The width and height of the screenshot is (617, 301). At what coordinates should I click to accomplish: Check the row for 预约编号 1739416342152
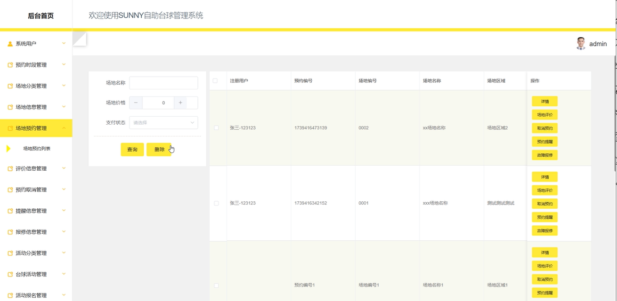(x=216, y=203)
